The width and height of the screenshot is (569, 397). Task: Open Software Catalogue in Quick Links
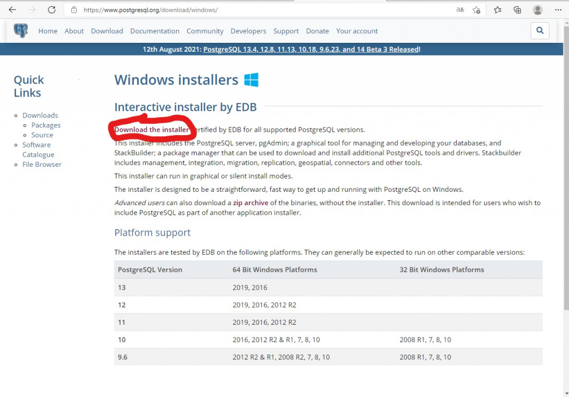coord(38,150)
